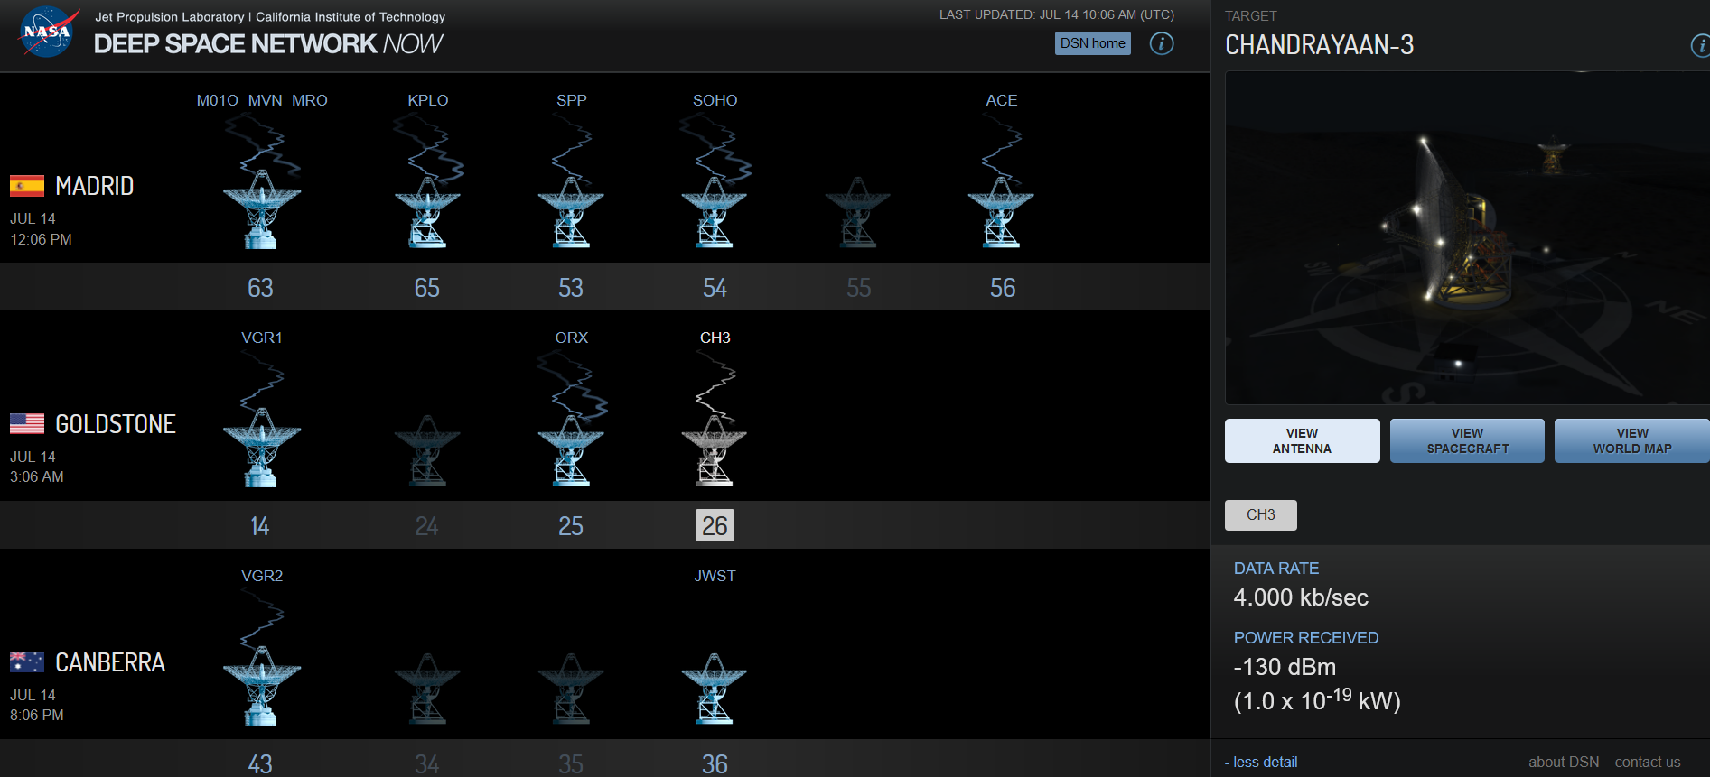Viewport: 1710px width, 777px height.
Task: Open the contact us link
Action: [x=1648, y=762]
